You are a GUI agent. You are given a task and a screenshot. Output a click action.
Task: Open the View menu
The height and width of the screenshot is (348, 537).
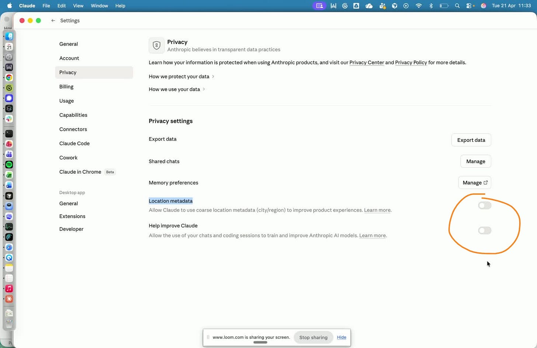click(78, 6)
